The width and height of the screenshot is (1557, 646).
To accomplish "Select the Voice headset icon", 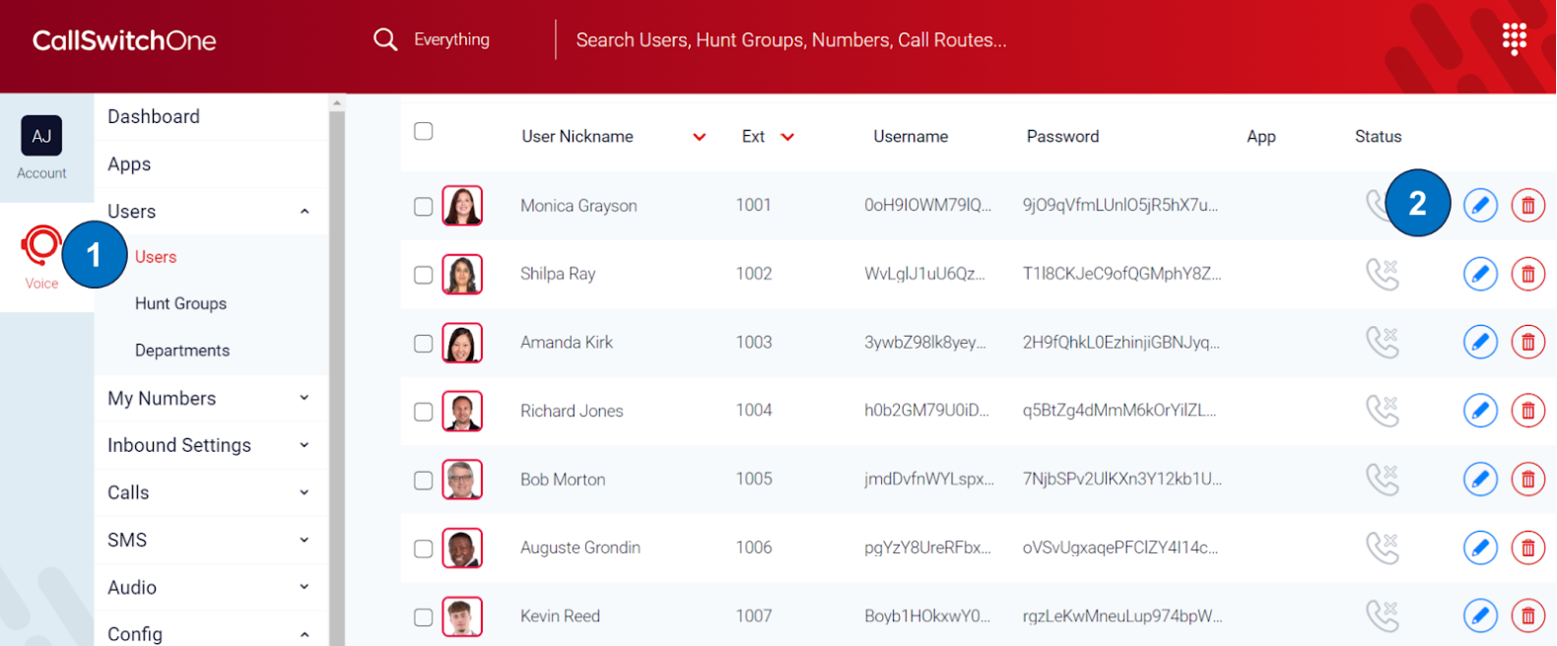I will click(x=41, y=246).
